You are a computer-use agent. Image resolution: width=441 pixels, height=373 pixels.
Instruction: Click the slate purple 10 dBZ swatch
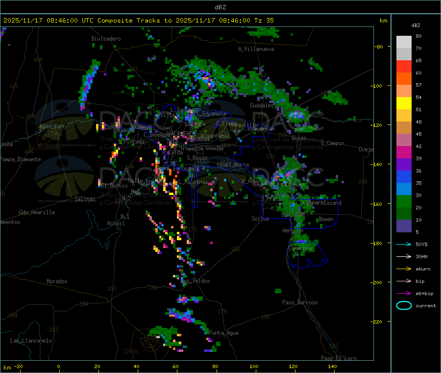pos(404,226)
